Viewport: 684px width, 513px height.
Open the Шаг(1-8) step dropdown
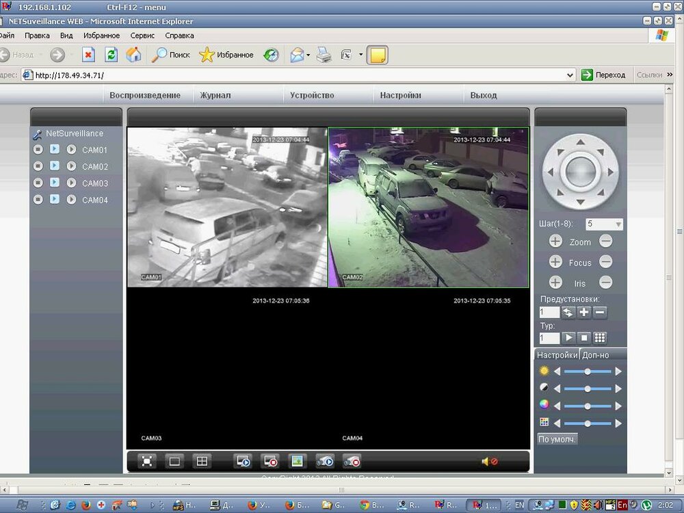coord(618,224)
